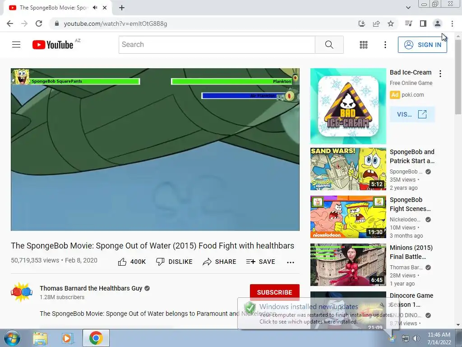
Task: Open the tab search chevron
Action: 408,8
